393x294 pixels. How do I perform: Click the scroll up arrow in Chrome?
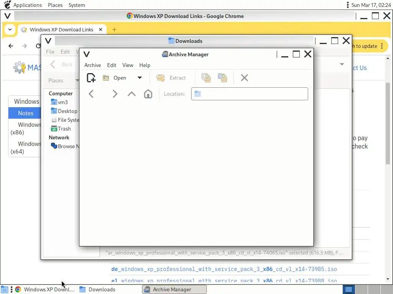tap(388, 58)
